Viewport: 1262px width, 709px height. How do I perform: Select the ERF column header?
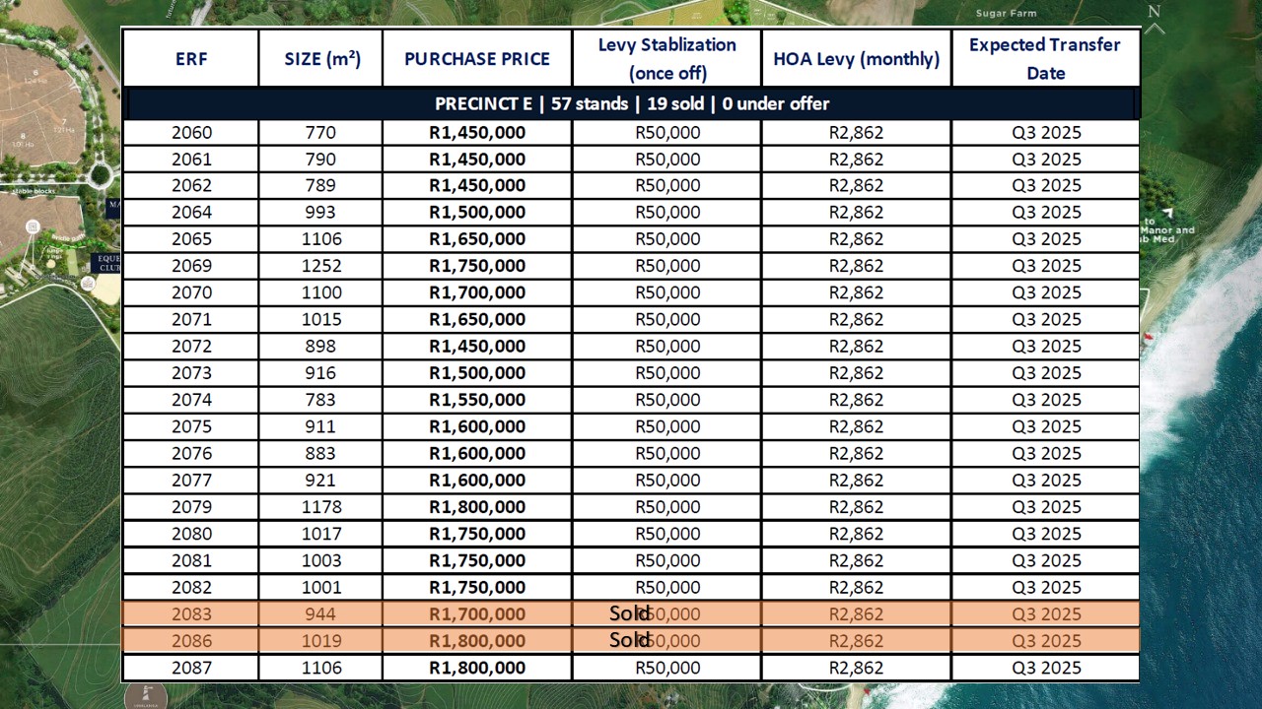tap(191, 59)
